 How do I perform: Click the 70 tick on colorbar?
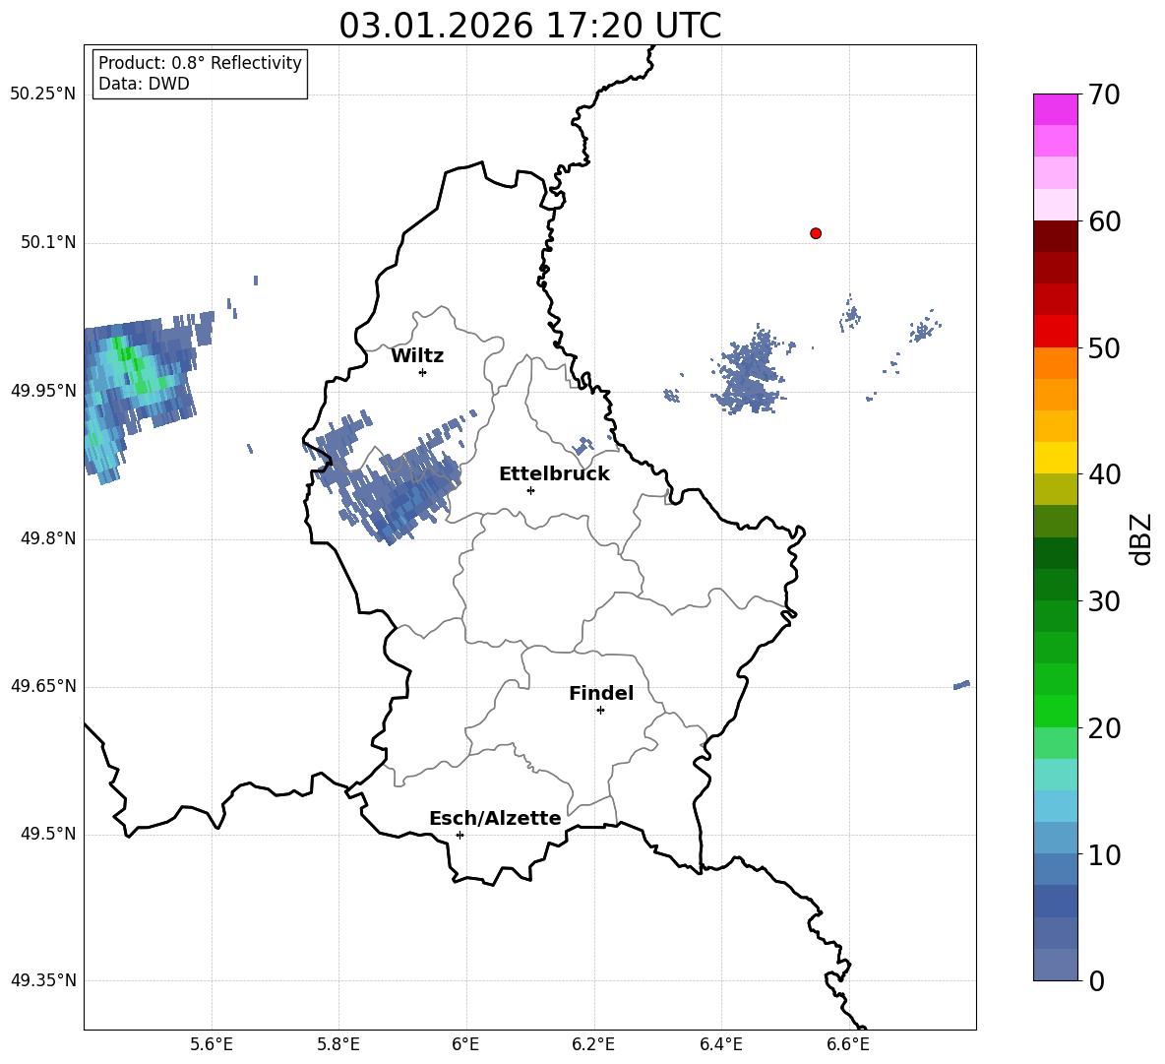click(x=1103, y=94)
